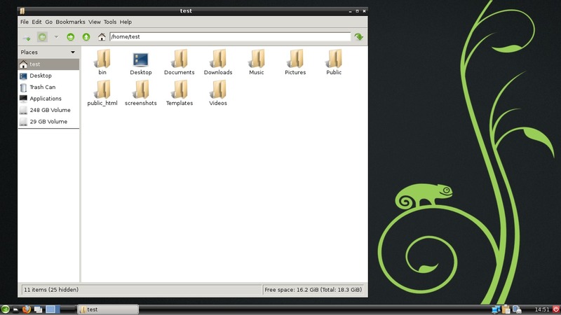Open the Tools menu

point(110,22)
